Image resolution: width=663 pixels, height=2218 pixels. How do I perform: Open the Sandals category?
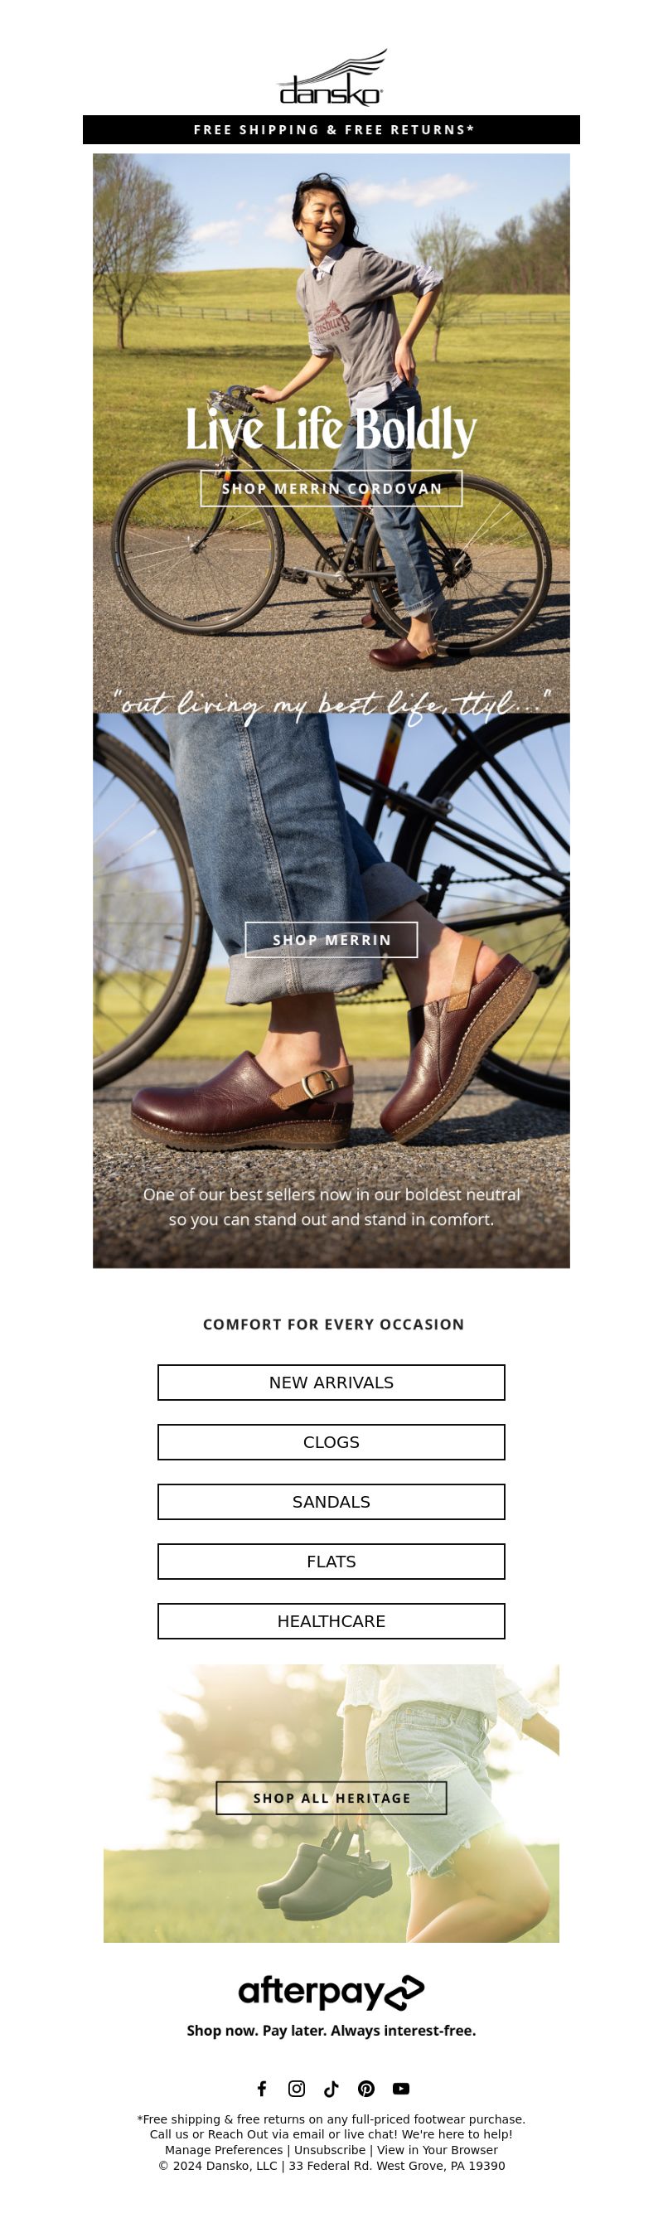331,1501
